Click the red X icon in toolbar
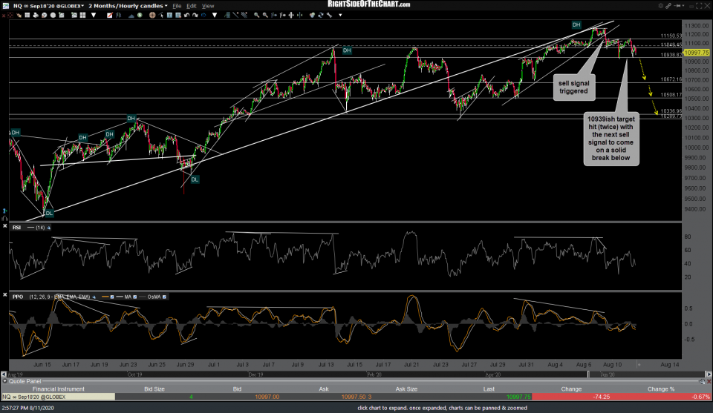This screenshot has width=713, height=413. pyautogui.click(x=4, y=15)
